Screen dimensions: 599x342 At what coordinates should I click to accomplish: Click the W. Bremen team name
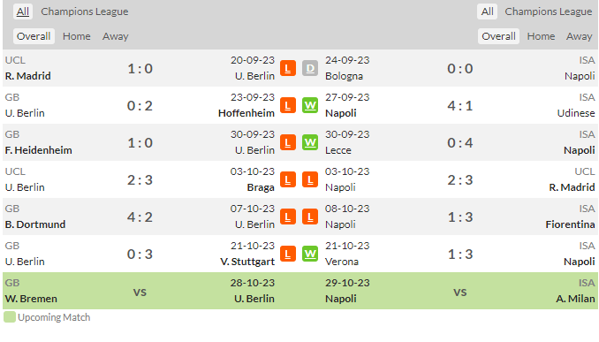click(31, 299)
